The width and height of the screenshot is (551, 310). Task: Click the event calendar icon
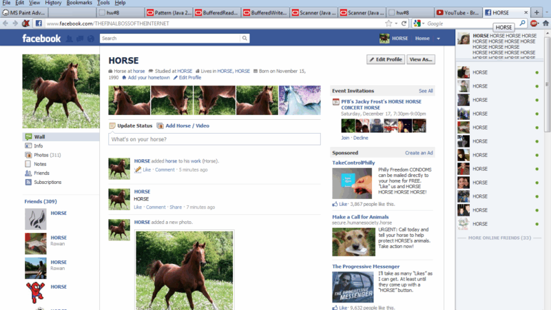tap(335, 102)
